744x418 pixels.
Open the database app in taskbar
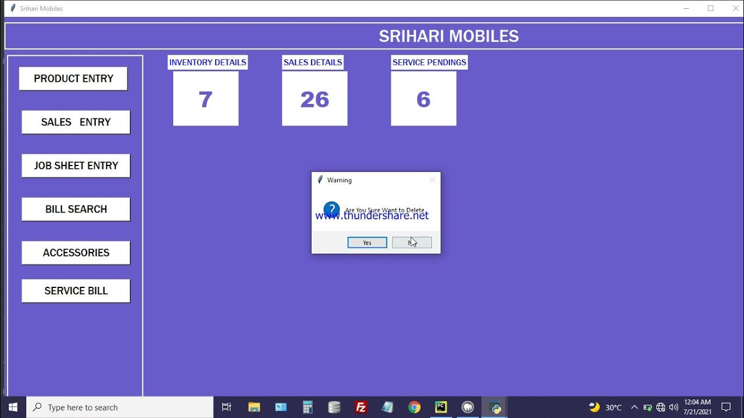point(334,407)
